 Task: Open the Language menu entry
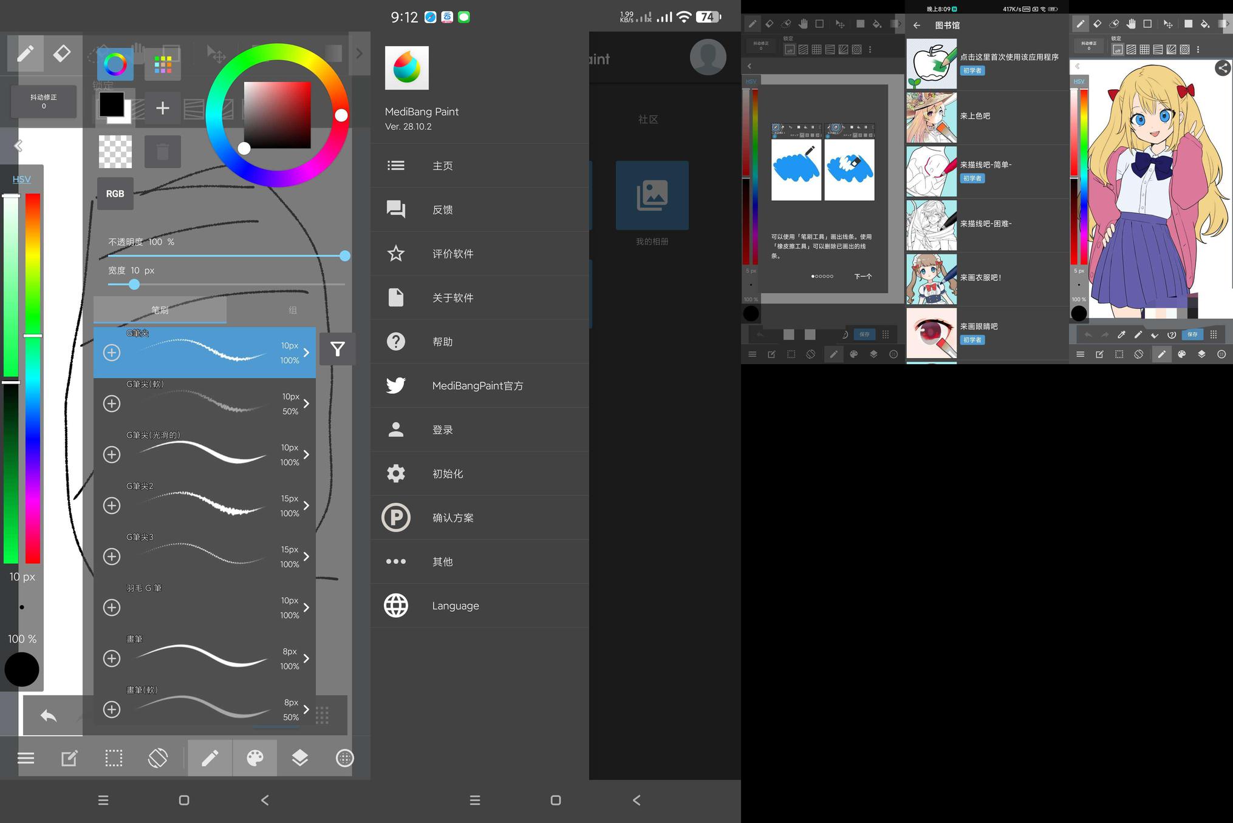[455, 606]
